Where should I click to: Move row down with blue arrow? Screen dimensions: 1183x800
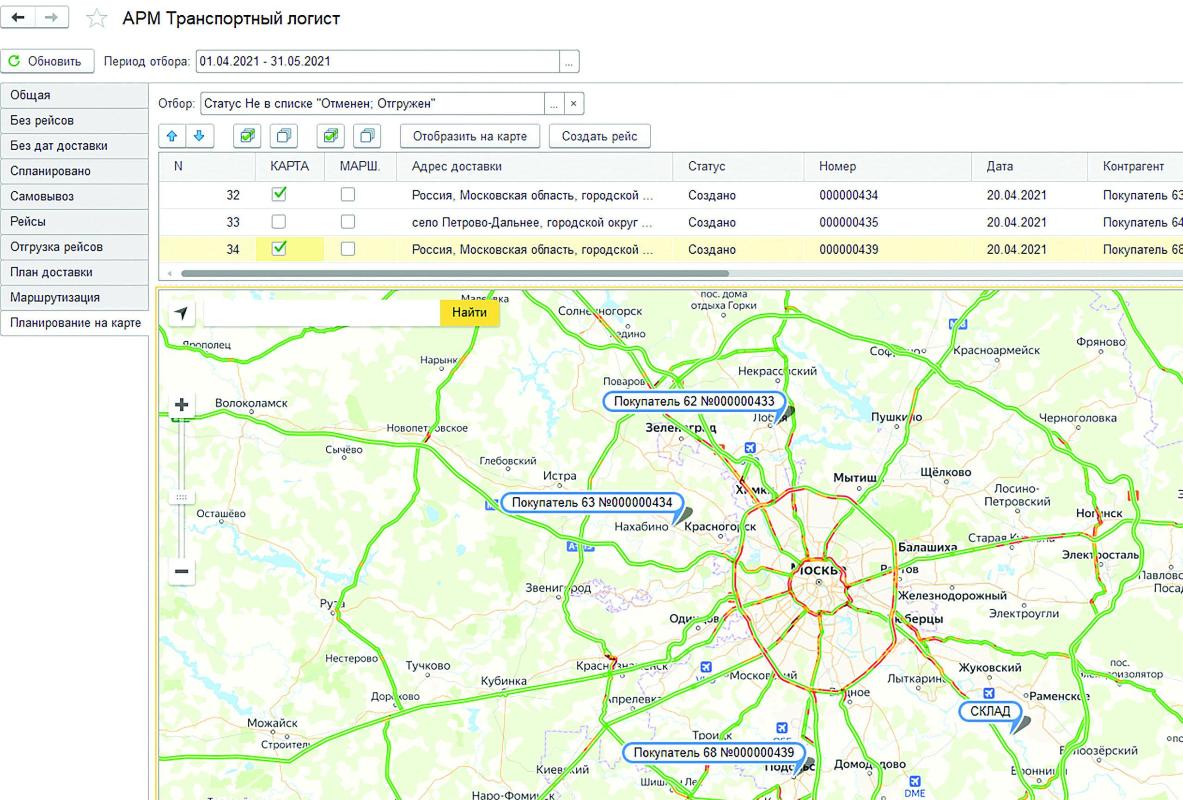[x=200, y=136]
